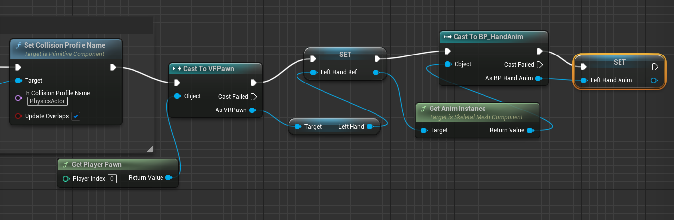Click input exec pin on SET Left Hand Ref
The width and height of the screenshot is (674, 220).
[x=313, y=59]
